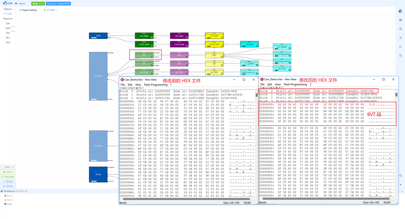Screen dimensions: 405x219
Task: Click the document icon in right sidebar
Action: [400, 29]
